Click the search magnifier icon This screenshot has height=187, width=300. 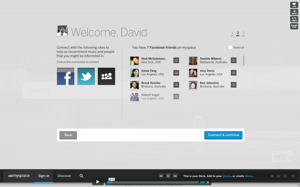[81, 176]
